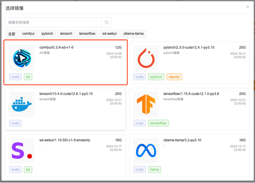Viewport: 255px width, 183px height.
Task: Click the Meta infinity logo
Action: 146,150
